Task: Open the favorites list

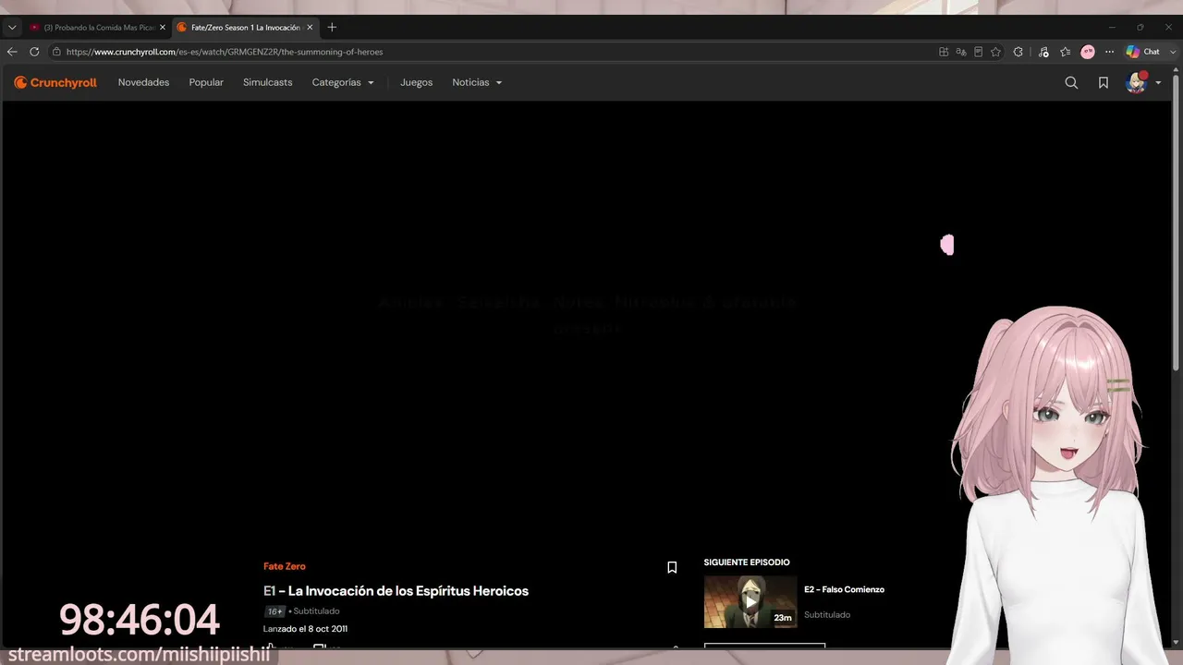Action: [x=1066, y=52]
